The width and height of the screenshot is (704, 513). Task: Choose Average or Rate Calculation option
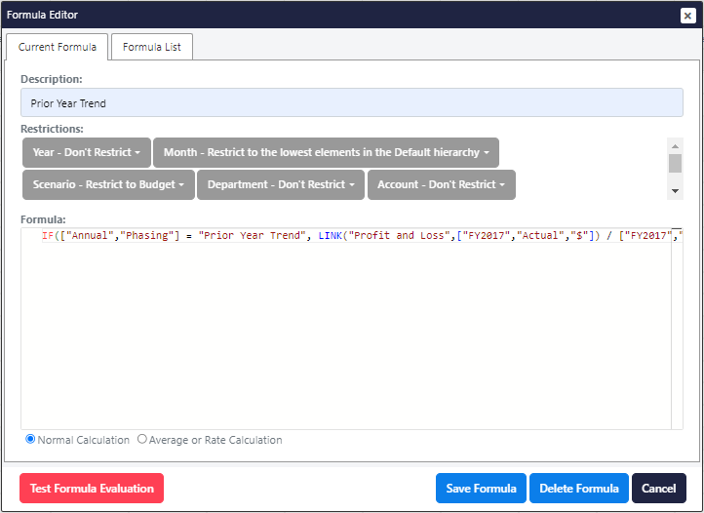142,440
